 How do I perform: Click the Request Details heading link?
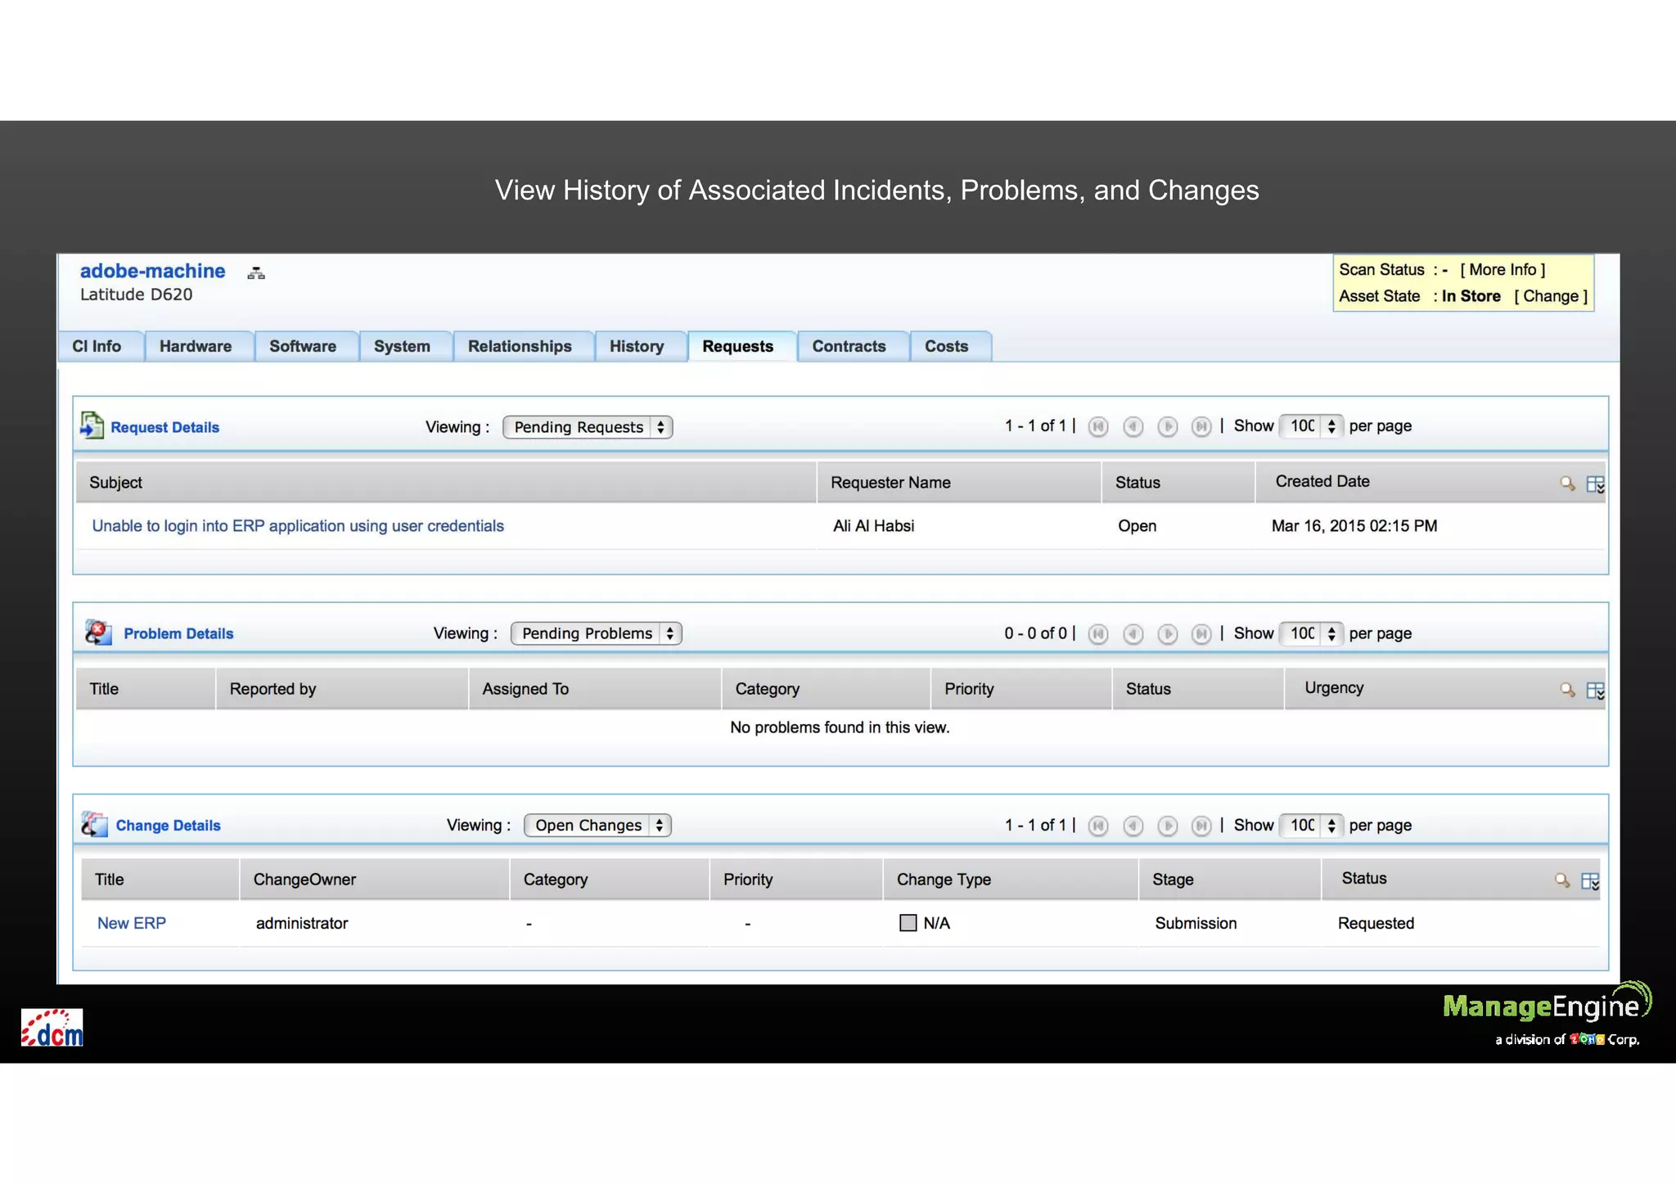click(x=164, y=427)
